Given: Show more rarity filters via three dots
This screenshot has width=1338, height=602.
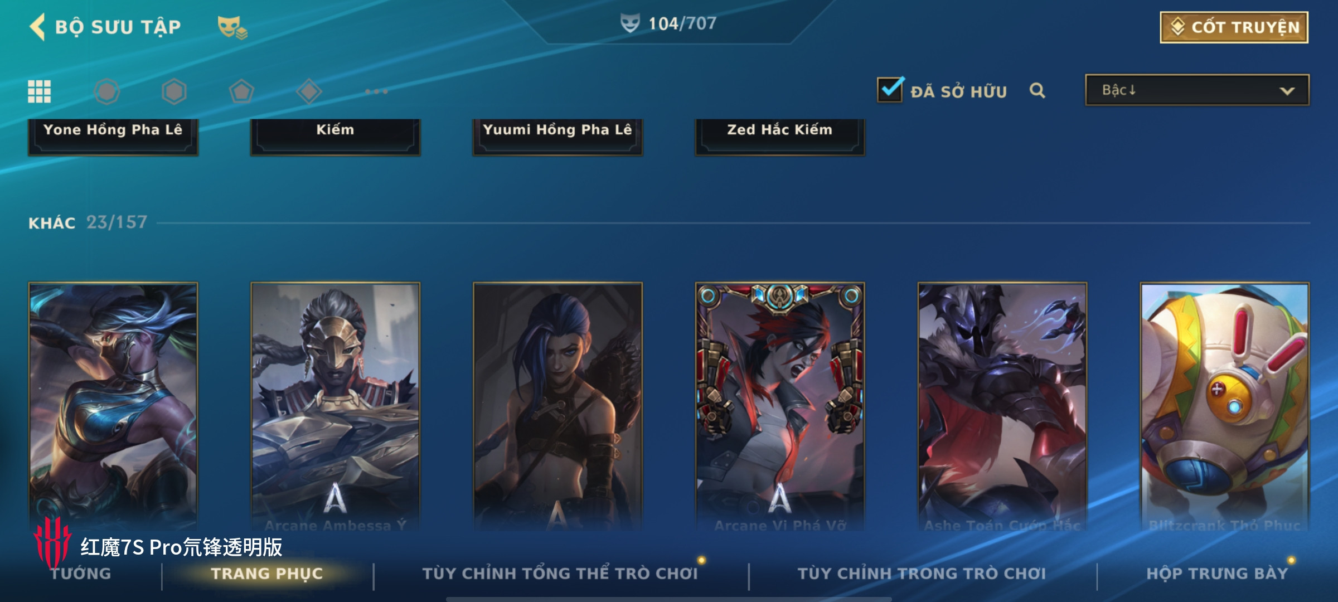Looking at the screenshot, I should point(376,91).
